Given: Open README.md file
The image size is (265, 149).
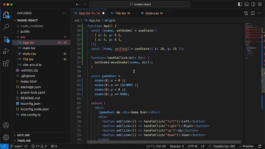Looking at the screenshot, I should [x=41, y=98].
